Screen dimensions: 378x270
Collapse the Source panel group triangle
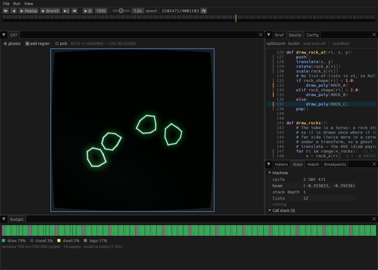click(x=269, y=35)
